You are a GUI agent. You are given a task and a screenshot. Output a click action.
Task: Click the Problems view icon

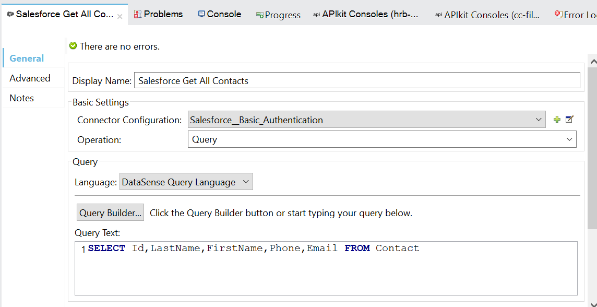point(138,15)
